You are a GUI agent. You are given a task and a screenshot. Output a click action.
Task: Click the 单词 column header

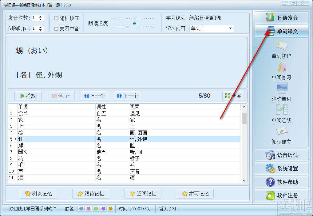coord(57,107)
